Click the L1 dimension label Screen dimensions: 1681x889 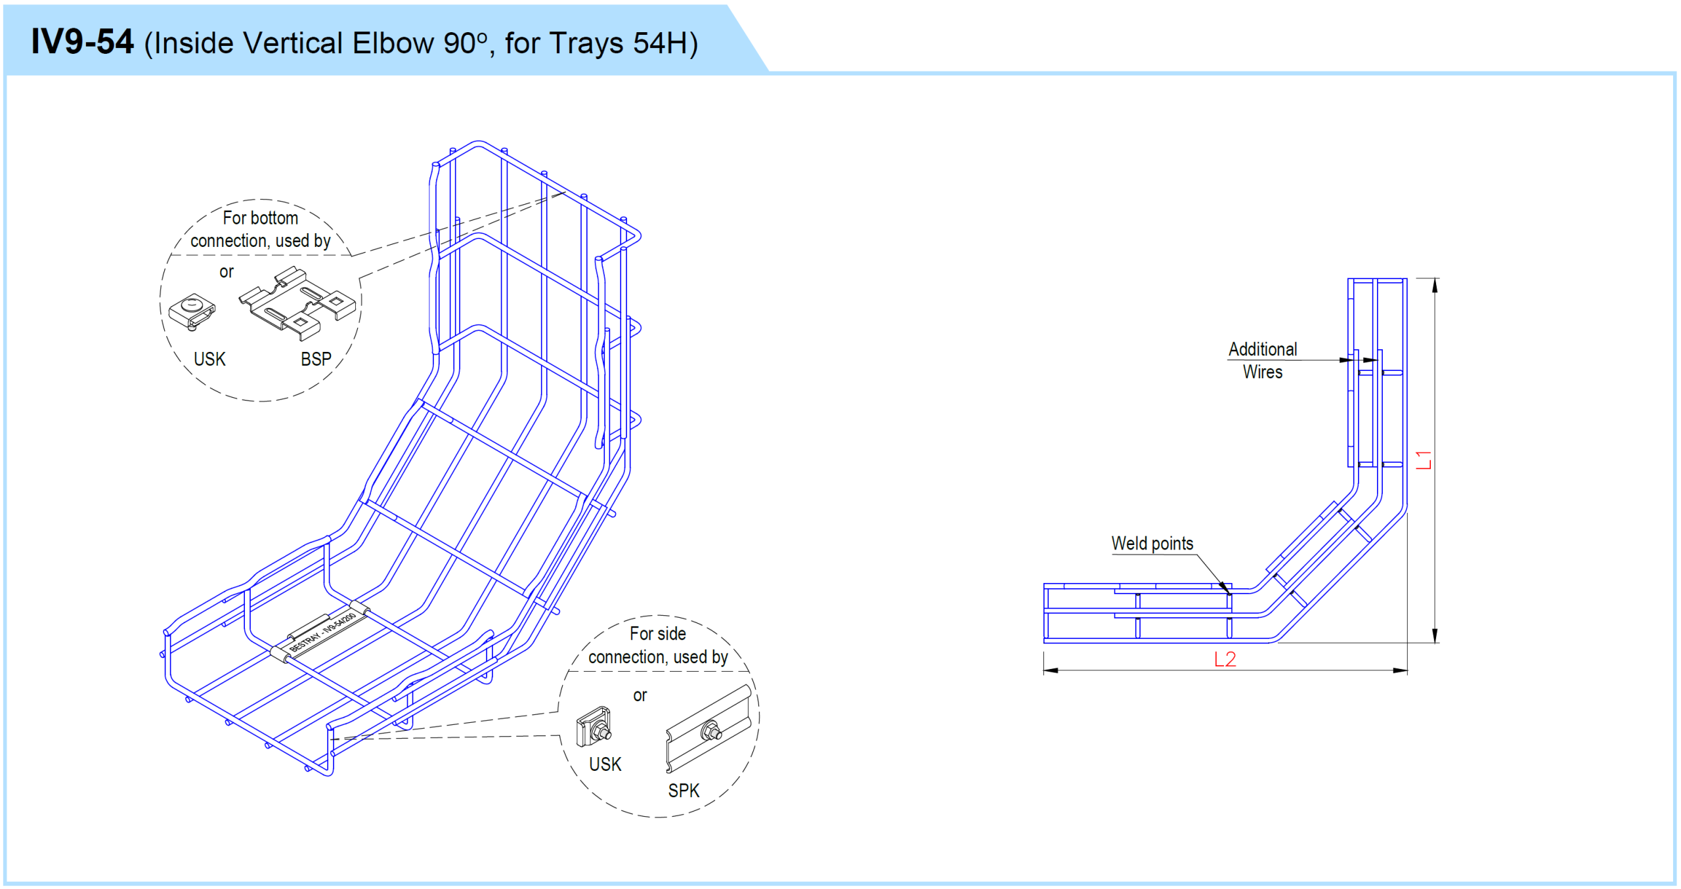[x=1423, y=460]
